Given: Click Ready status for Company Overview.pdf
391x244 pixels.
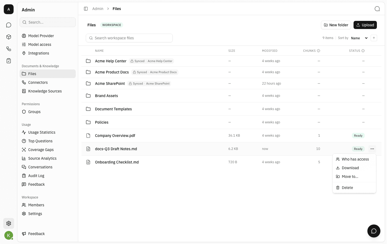Looking at the screenshot, I should coord(358,136).
